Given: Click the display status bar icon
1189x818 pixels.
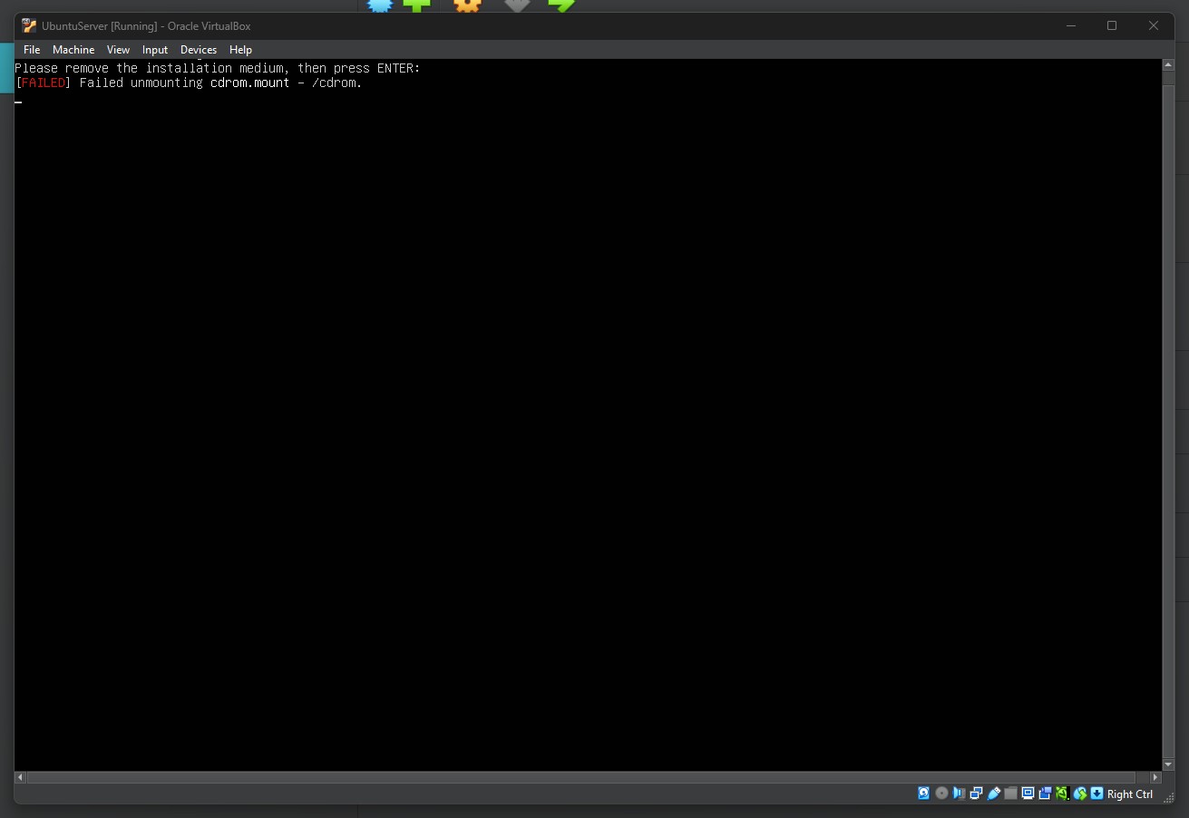Looking at the screenshot, I should pos(1028,794).
